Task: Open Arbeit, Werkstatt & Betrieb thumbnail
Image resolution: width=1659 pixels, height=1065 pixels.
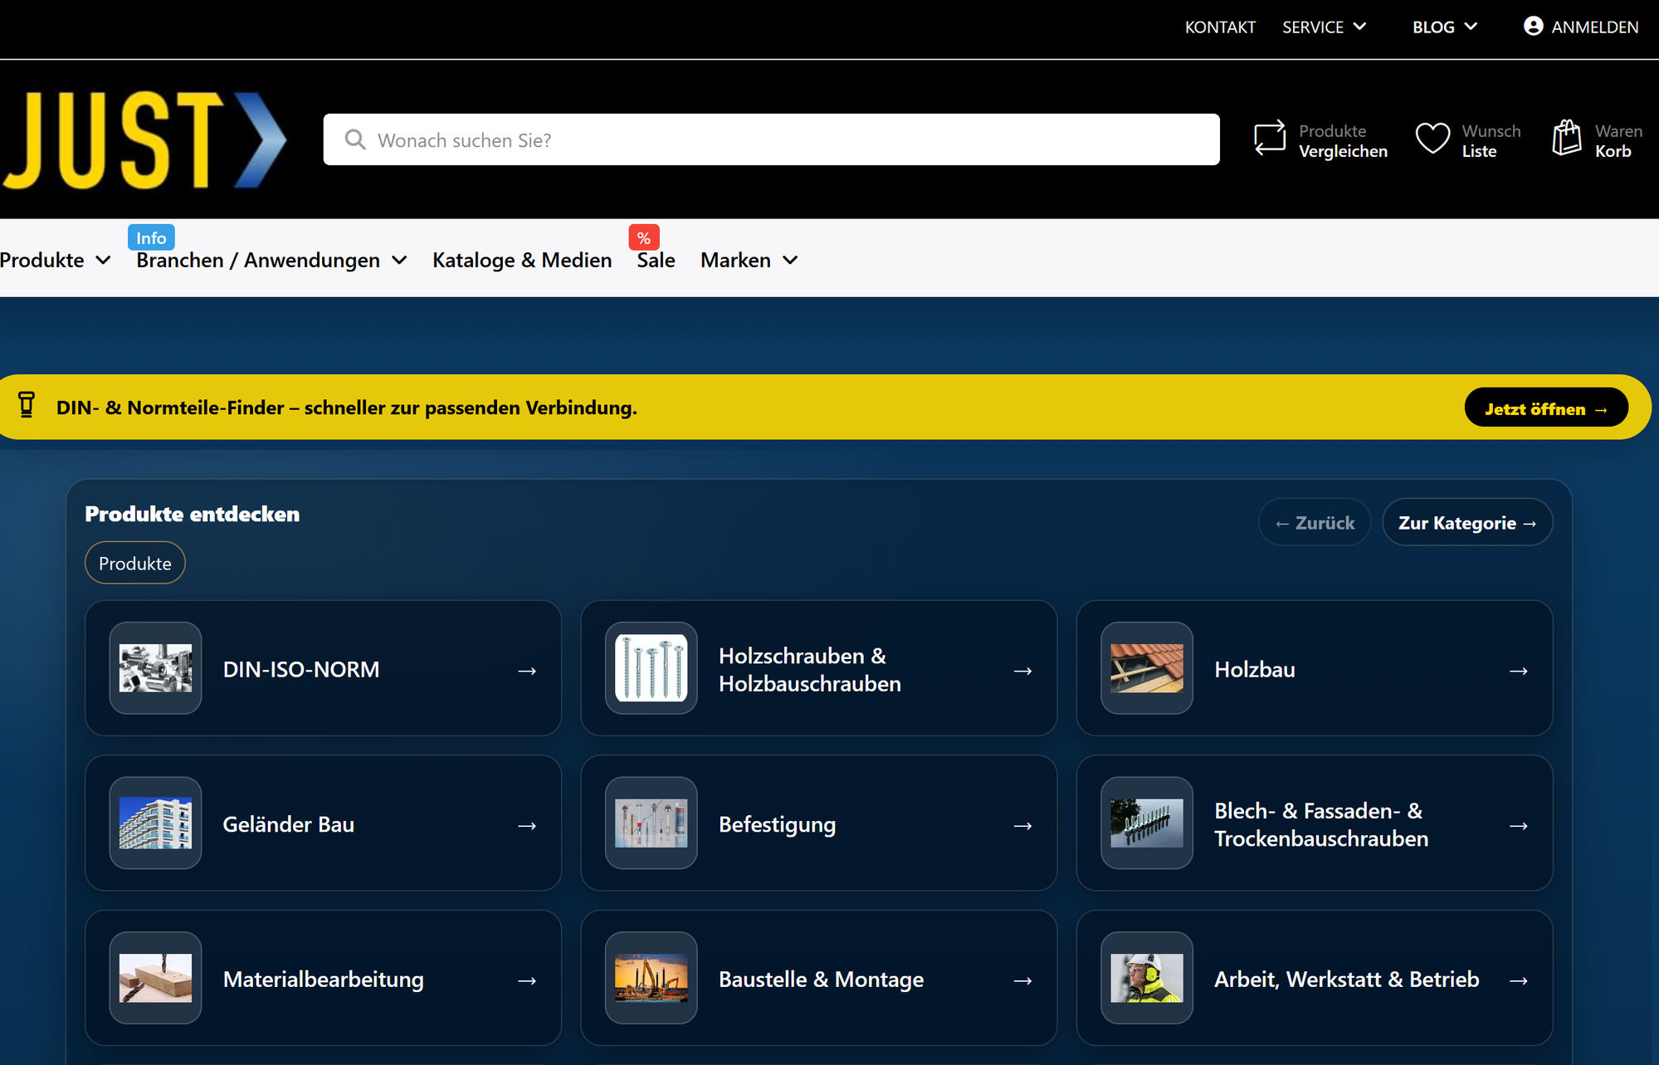Action: click(x=1147, y=978)
